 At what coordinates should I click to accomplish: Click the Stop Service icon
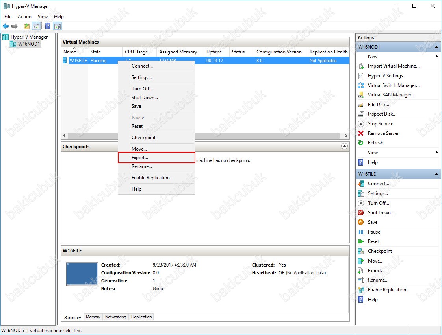[361, 124]
